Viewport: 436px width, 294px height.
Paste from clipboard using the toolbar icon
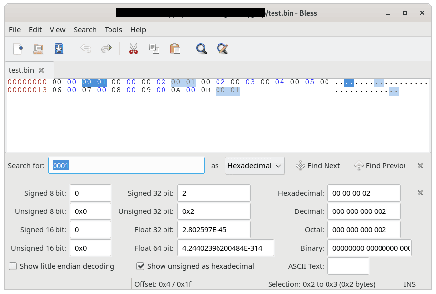coord(175,49)
